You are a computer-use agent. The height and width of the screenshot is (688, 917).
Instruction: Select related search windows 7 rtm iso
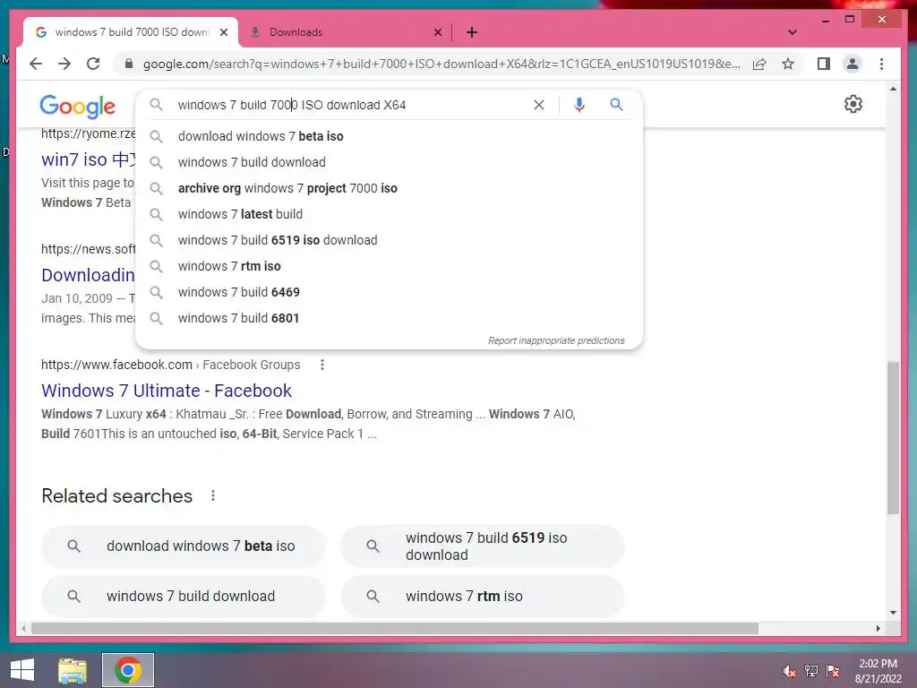tap(483, 596)
